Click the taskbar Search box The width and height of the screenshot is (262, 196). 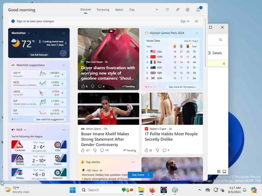point(107,190)
